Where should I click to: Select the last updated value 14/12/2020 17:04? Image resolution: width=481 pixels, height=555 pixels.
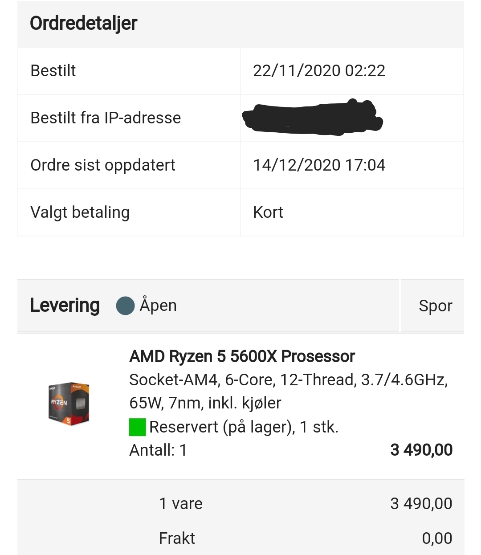click(x=319, y=165)
